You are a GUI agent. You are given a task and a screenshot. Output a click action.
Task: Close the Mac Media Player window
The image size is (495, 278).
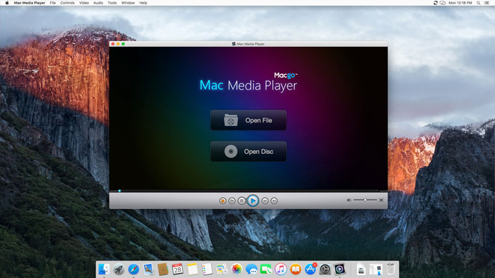click(113, 44)
